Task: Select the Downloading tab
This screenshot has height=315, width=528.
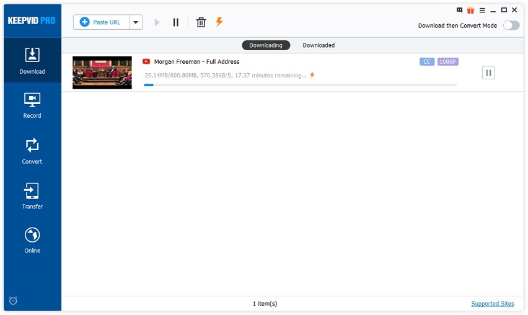Action: pos(265,45)
